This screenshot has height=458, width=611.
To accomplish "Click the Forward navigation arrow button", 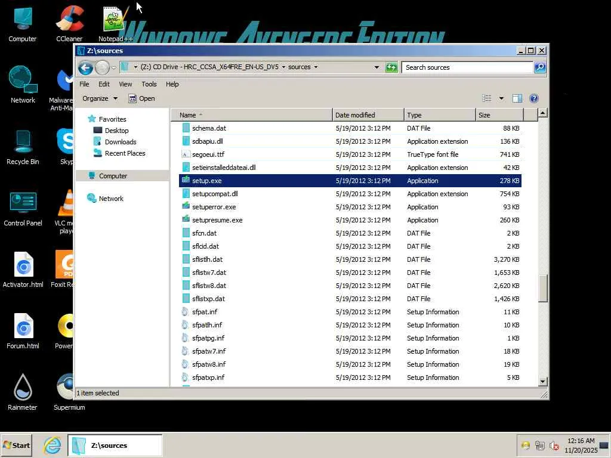I will tap(102, 68).
